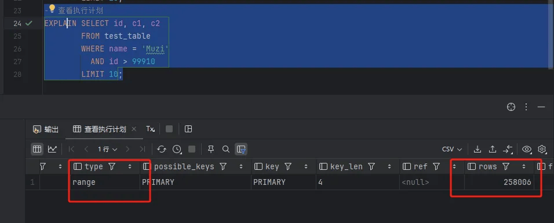Switch to table view of results

click(x=37, y=149)
